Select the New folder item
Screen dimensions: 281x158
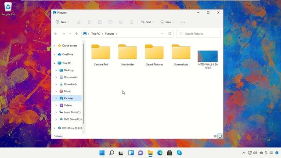tap(128, 55)
